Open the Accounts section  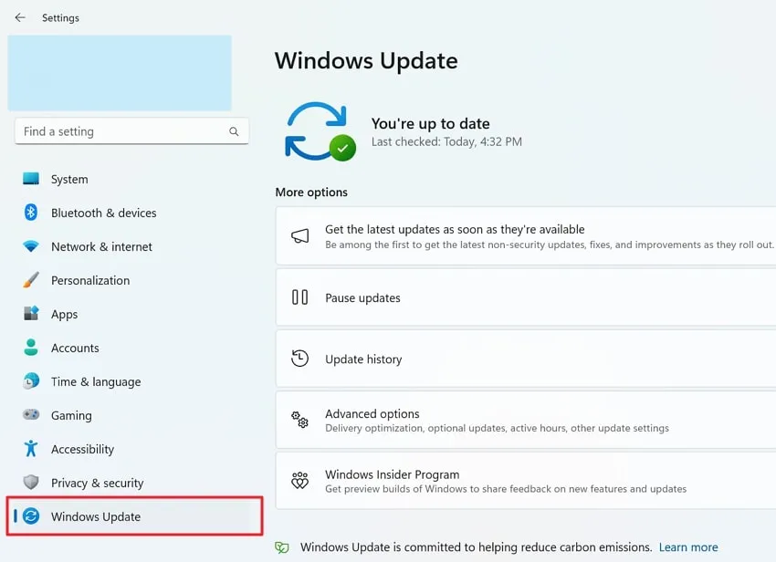133,348
